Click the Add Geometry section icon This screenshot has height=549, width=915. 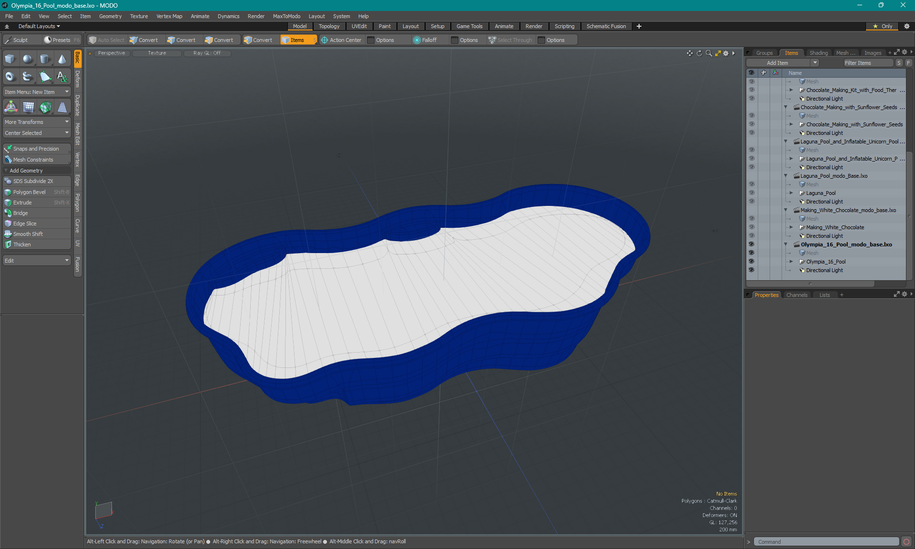point(6,171)
